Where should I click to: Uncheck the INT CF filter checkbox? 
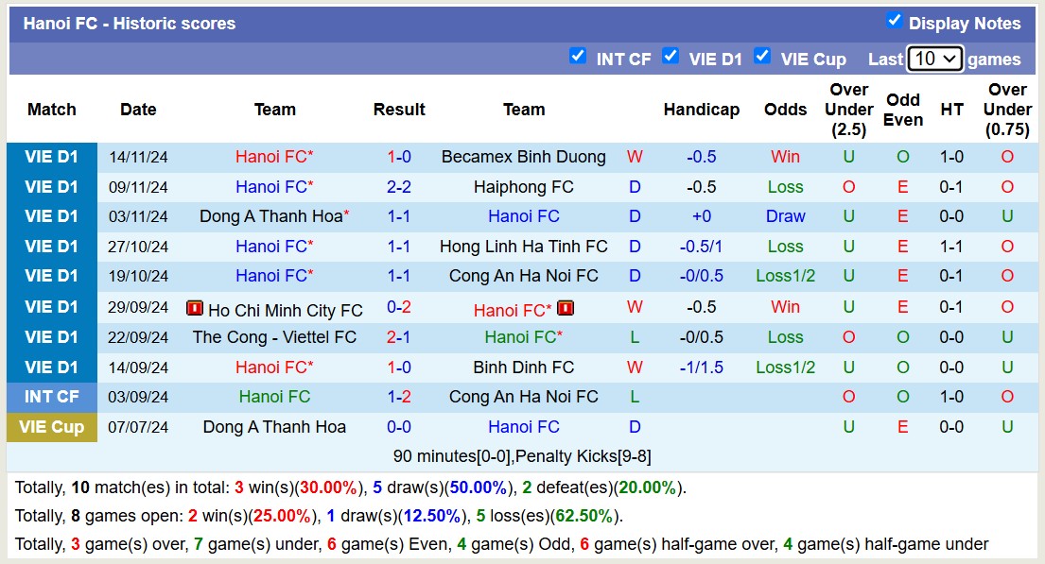pyautogui.click(x=578, y=57)
